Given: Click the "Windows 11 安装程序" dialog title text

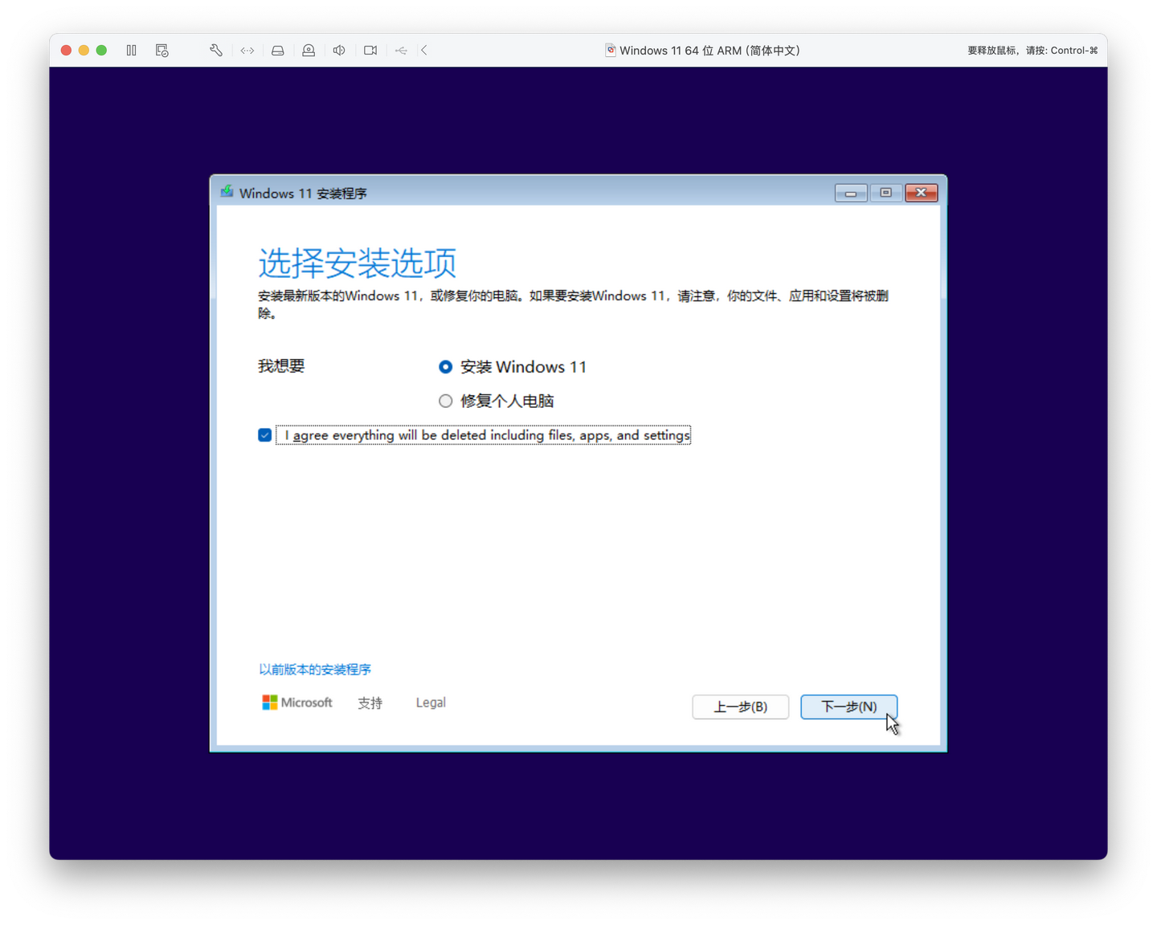Looking at the screenshot, I should tap(303, 194).
